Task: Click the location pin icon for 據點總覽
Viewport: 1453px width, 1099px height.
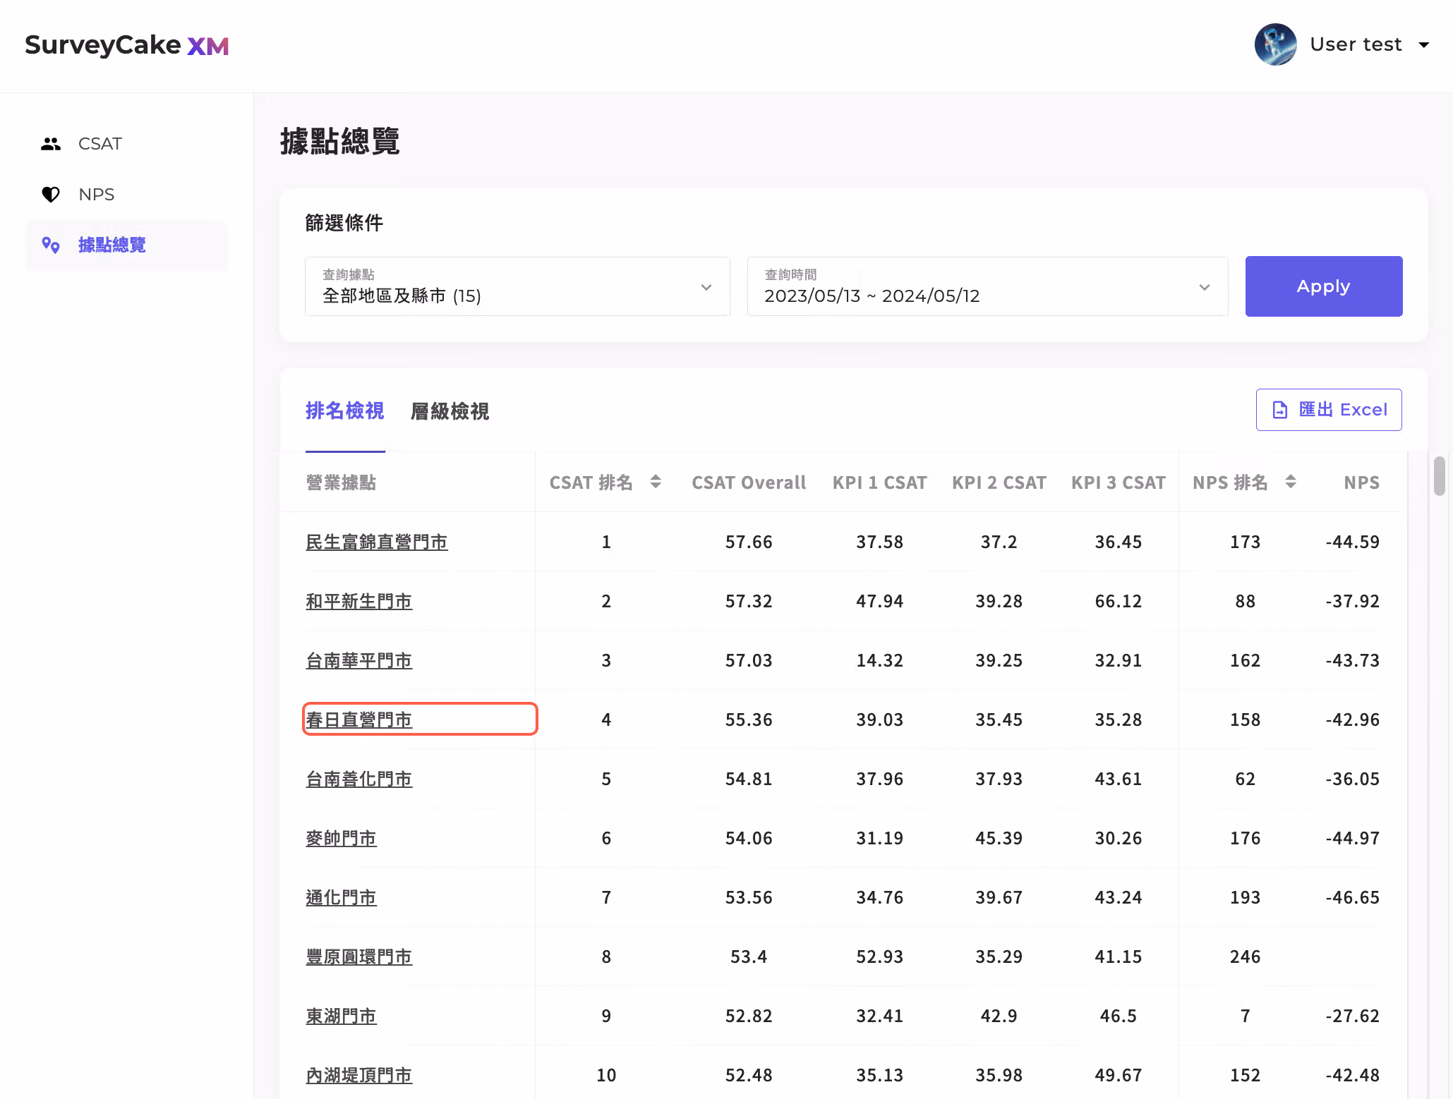Action: 51,245
